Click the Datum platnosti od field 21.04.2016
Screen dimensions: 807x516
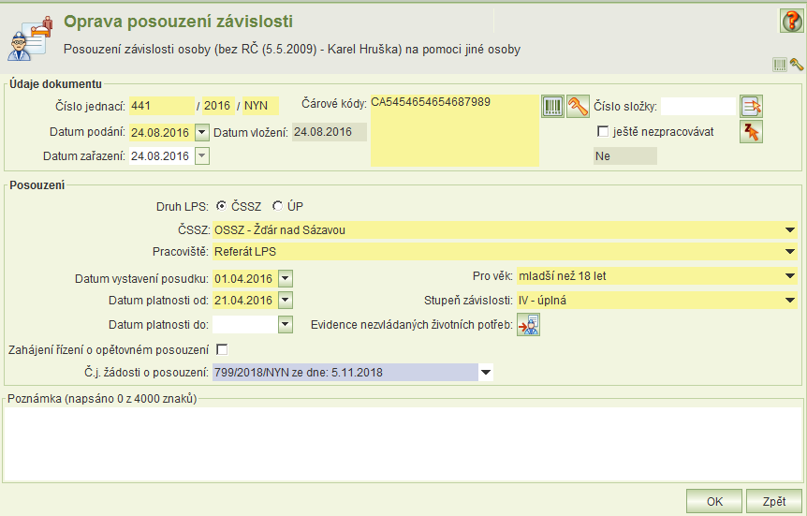(245, 301)
